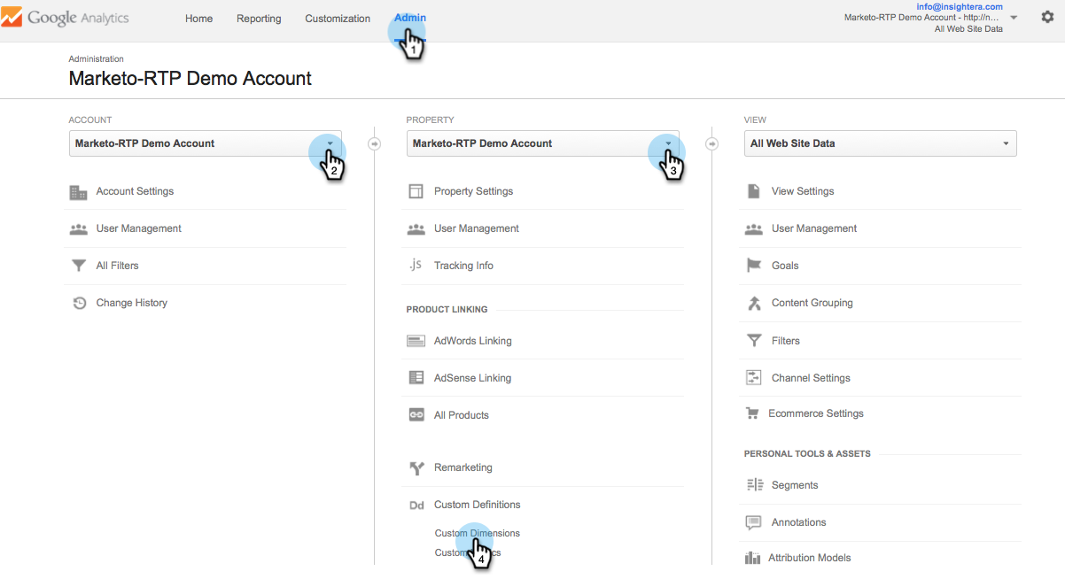Open the Customization tab
This screenshot has width=1065, height=579.
point(338,19)
